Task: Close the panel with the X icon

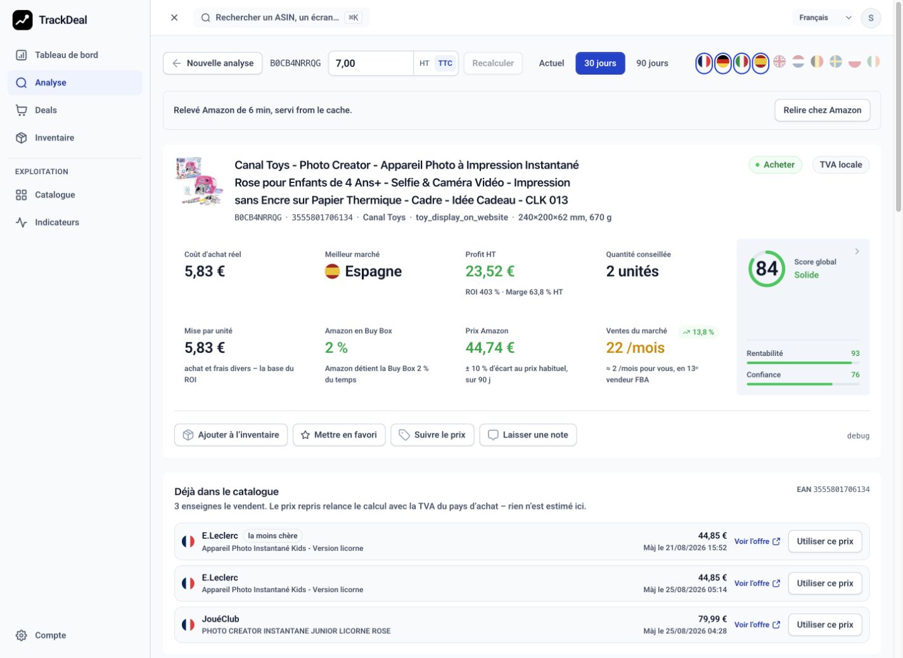Action: pyautogui.click(x=174, y=18)
